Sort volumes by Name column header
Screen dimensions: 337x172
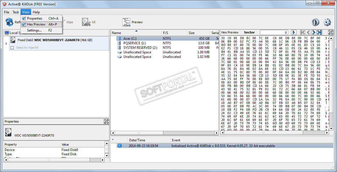click(x=136, y=33)
